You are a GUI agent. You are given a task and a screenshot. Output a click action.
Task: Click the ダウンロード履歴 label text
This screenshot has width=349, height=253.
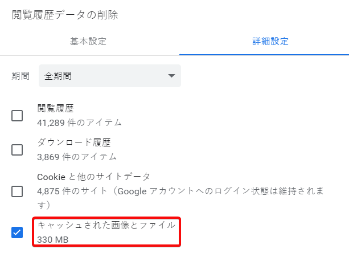tap(74, 142)
